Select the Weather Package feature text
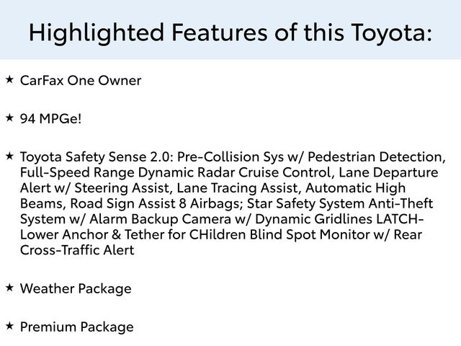Image resolution: width=461 pixels, height=346 pixels. [x=76, y=289]
